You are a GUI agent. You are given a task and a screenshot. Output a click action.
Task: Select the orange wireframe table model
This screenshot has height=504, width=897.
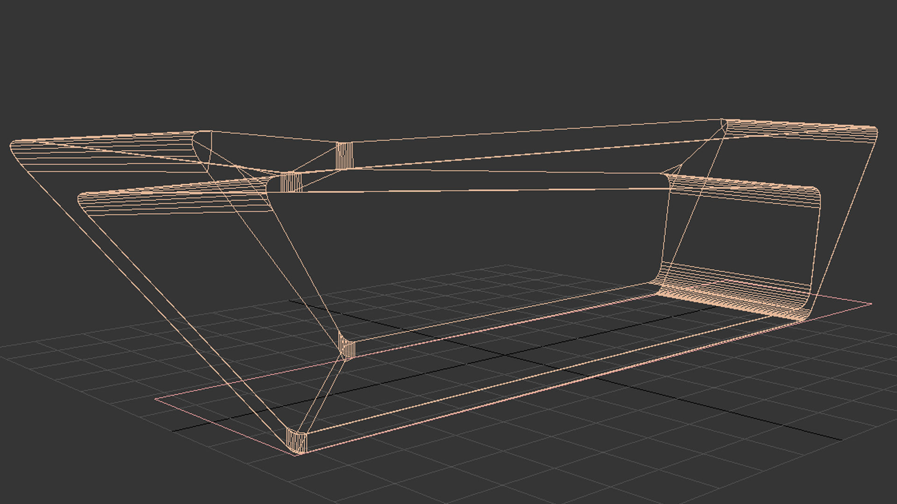click(x=443, y=287)
